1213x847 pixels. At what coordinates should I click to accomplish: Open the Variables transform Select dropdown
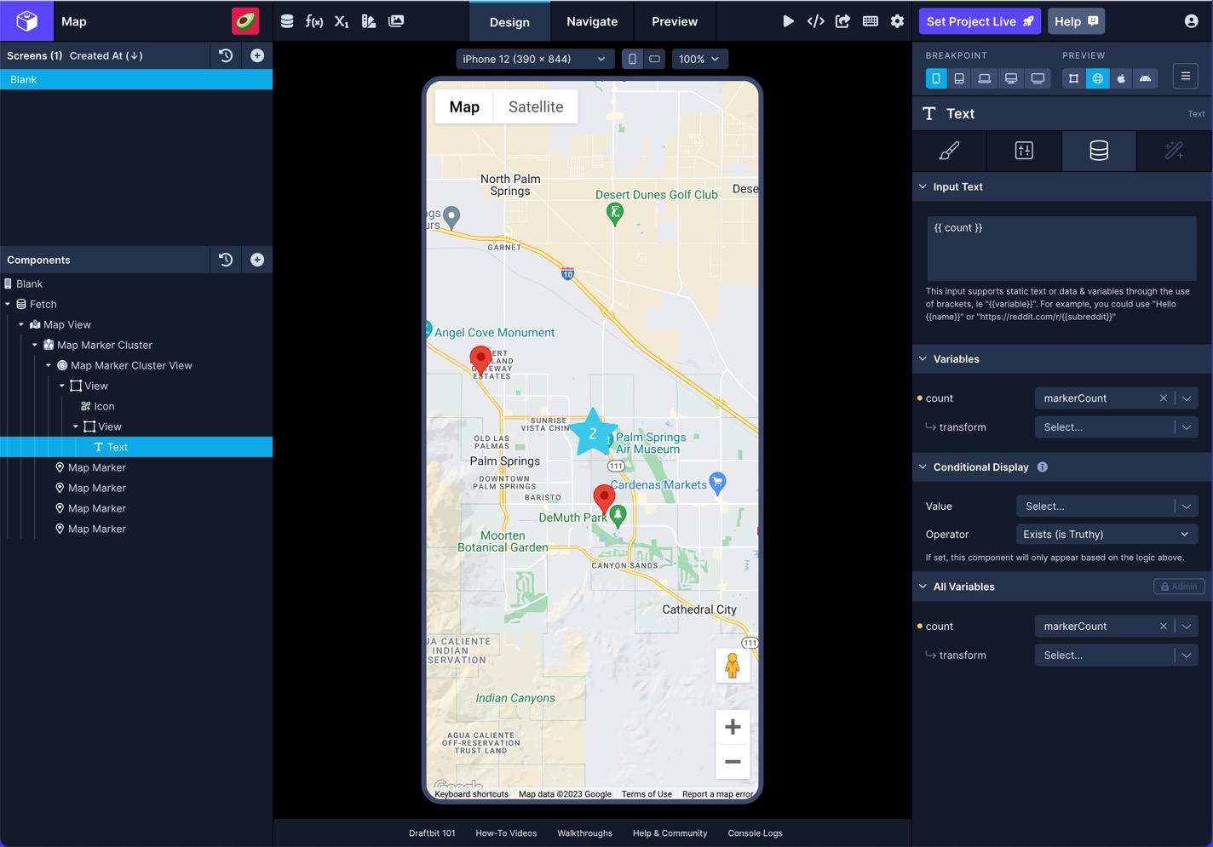pyautogui.click(x=1117, y=427)
